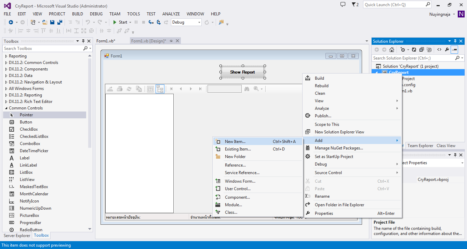
Task: Toggle the Preview Selected Items button
Action: [x=454, y=50]
